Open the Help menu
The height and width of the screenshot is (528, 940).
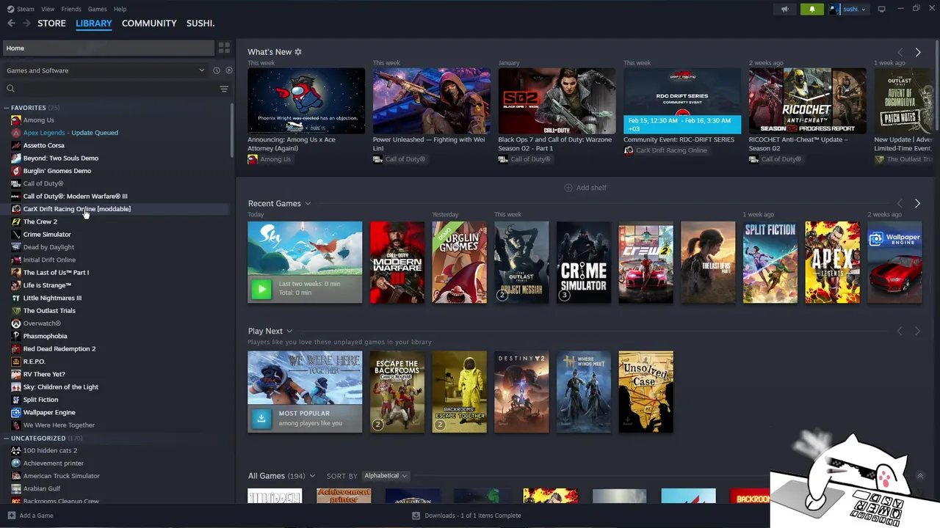pyautogui.click(x=120, y=9)
